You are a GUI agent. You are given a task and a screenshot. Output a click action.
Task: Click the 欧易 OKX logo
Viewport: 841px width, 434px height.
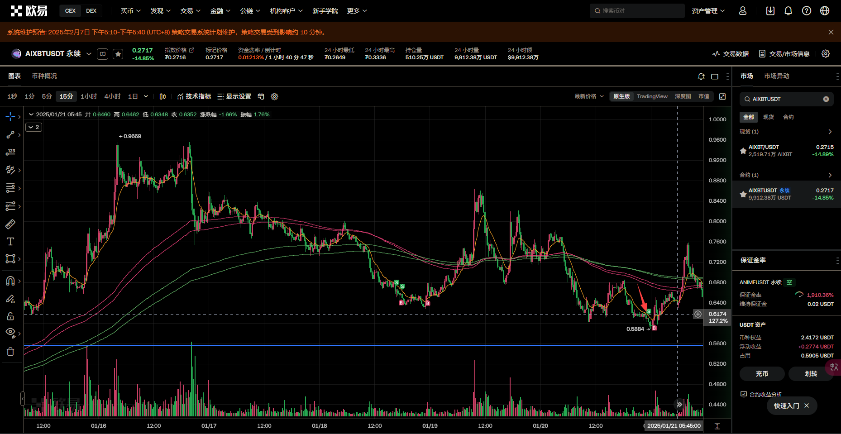tap(29, 11)
